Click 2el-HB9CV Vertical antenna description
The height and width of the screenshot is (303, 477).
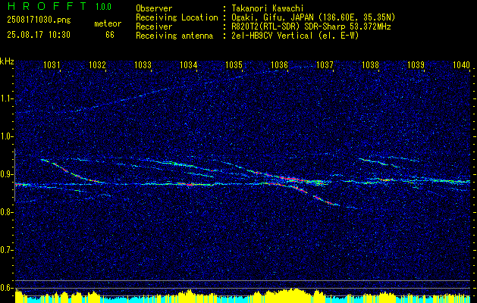(x=295, y=36)
